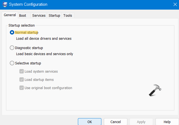This screenshot has width=179, height=125.
Task: Choose the Diagnostic startup option
Action: [12, 48]
